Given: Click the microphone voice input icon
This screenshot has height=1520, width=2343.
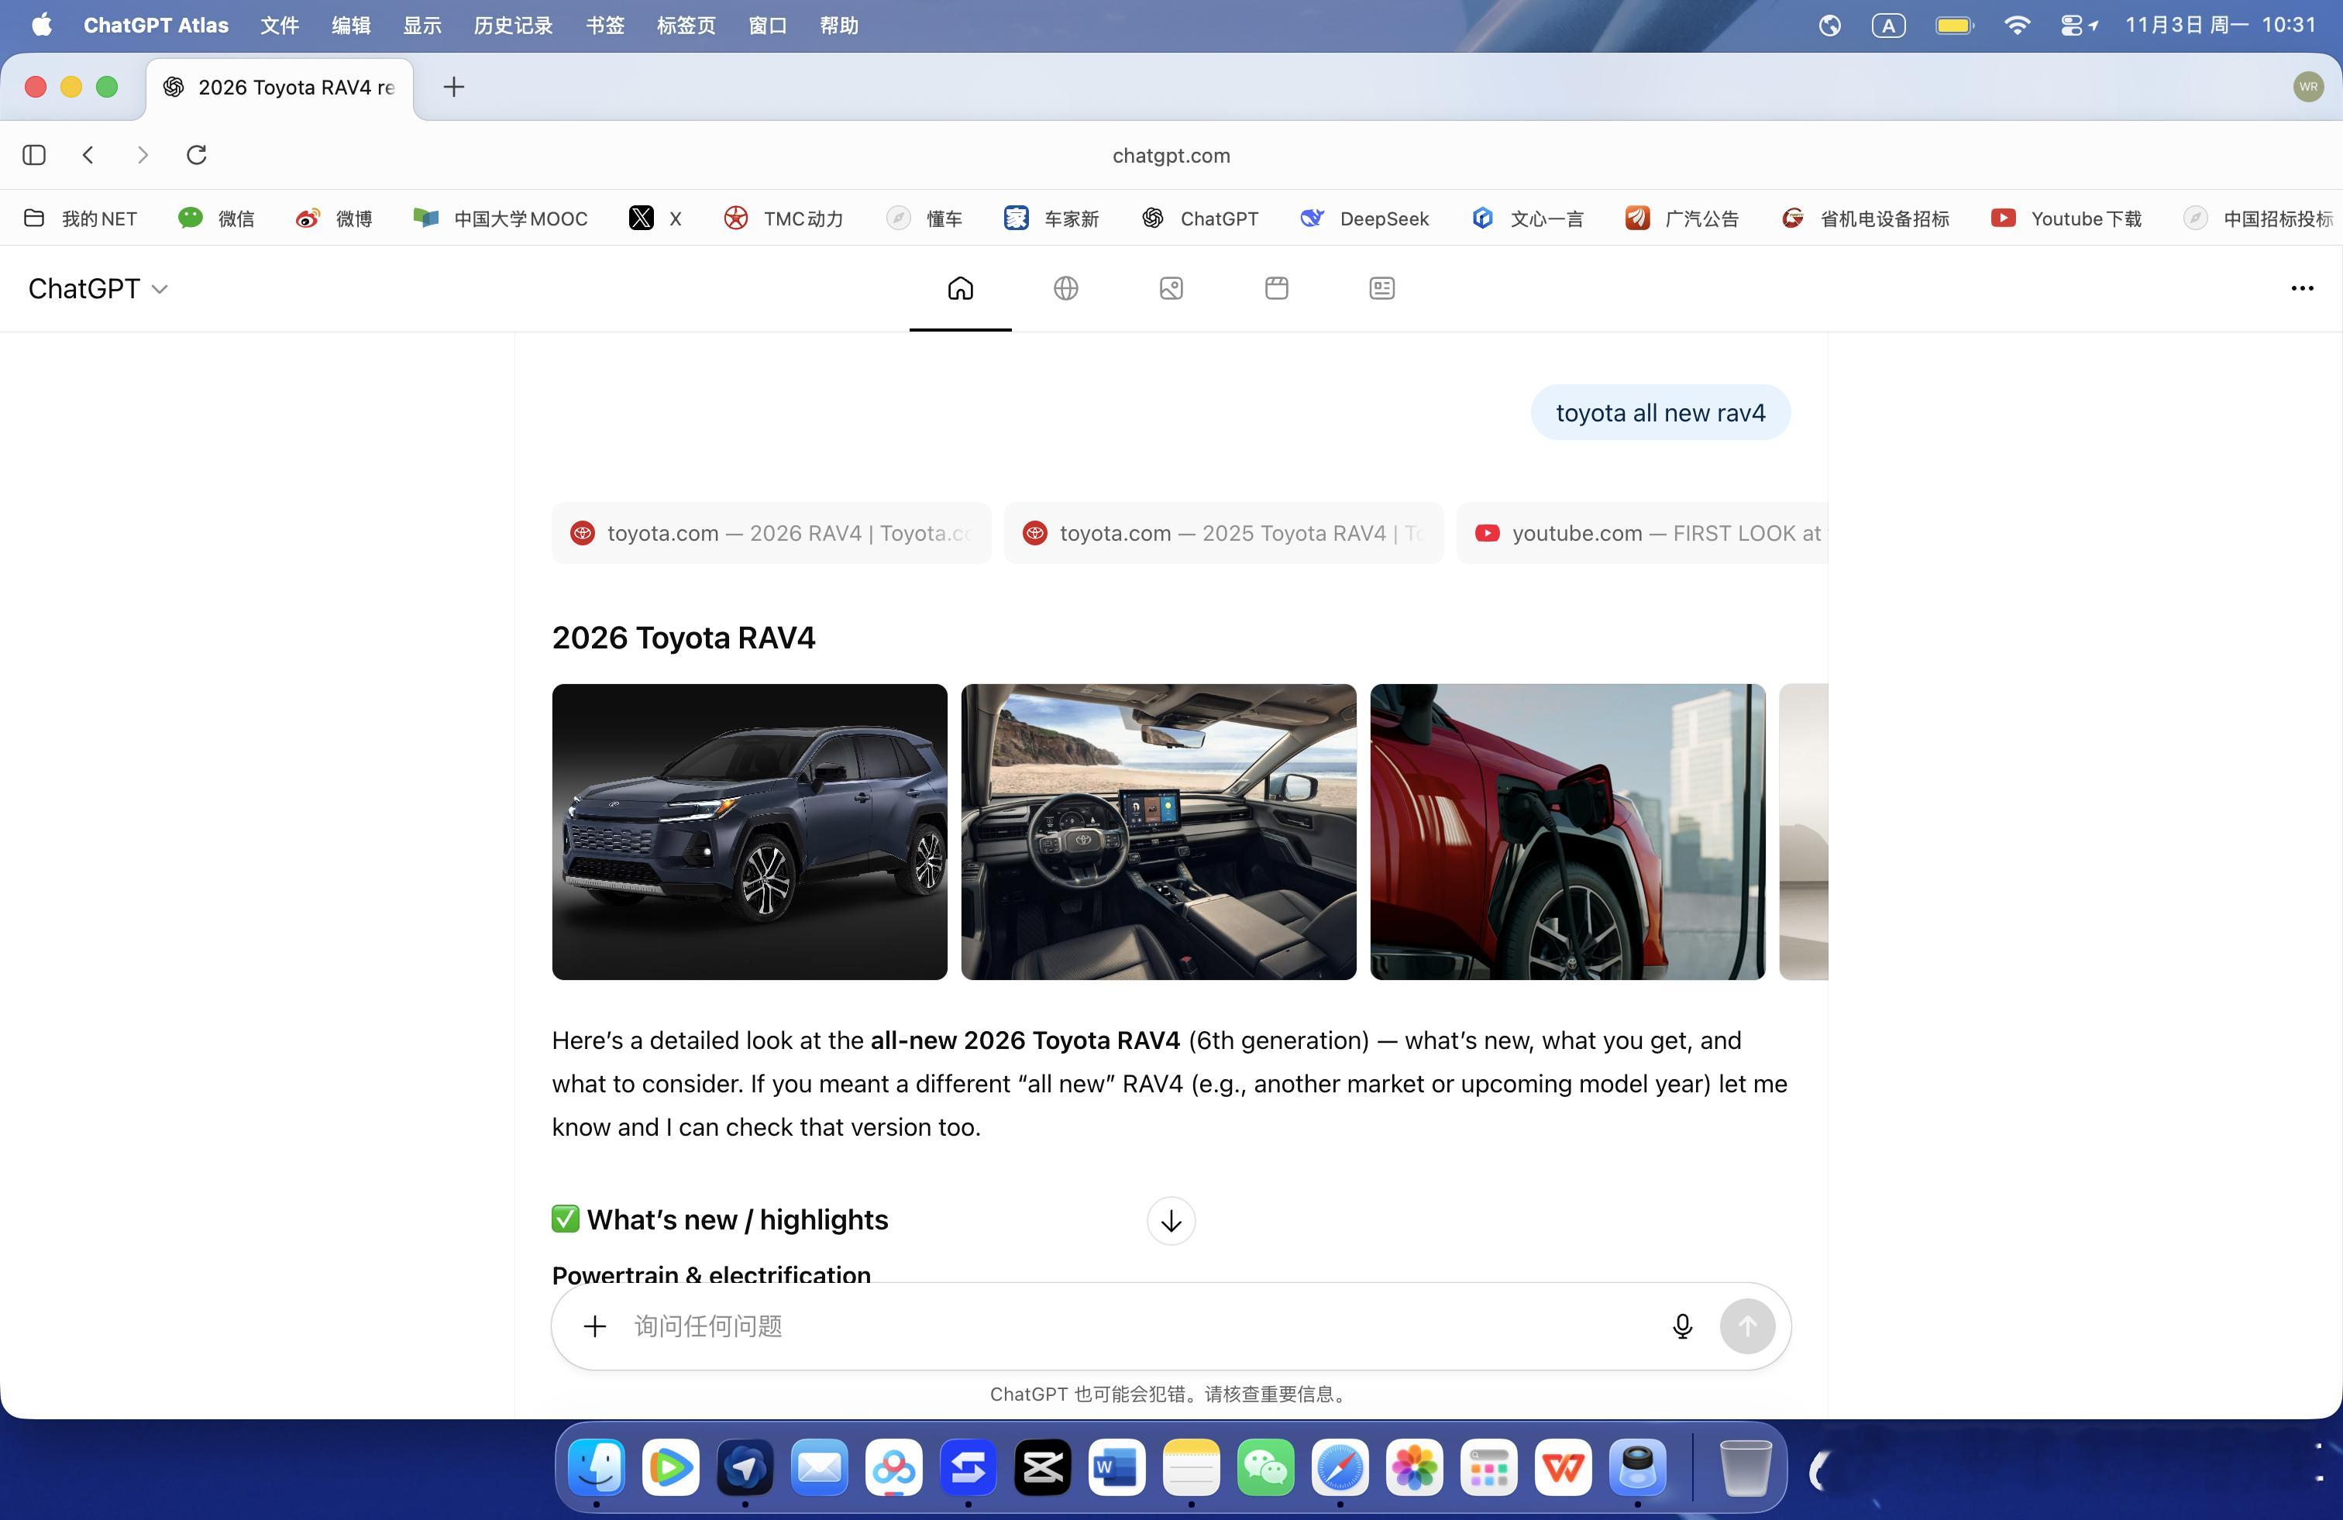Looking at the screenshot, I should [1681, 1326].
